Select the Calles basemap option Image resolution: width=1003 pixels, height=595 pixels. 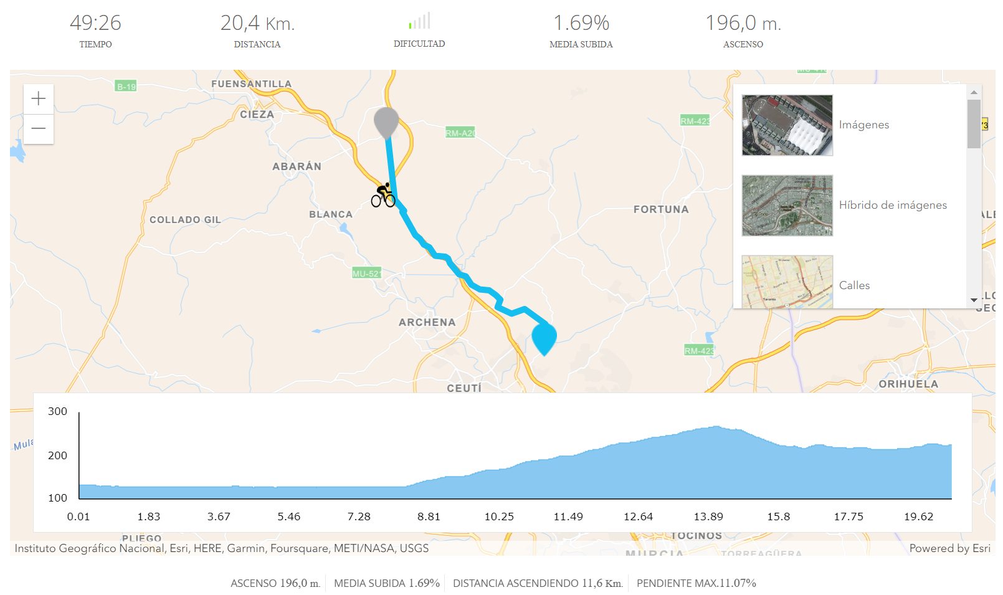pos(855,285)
